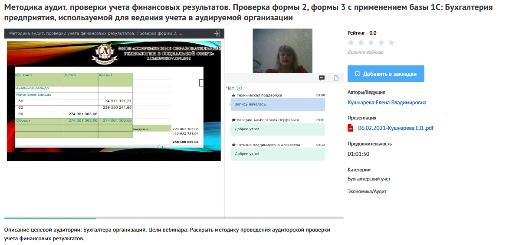Click the presentation slide with the table
Viewport: 509px width, 245px height.
click(114, 100)
